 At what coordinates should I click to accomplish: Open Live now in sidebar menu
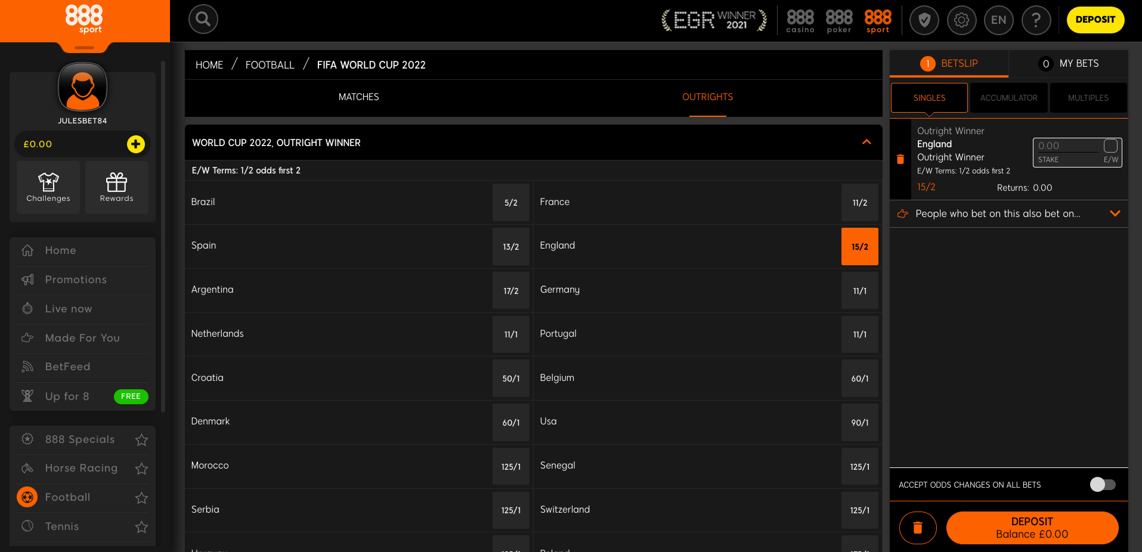(82, 309)
